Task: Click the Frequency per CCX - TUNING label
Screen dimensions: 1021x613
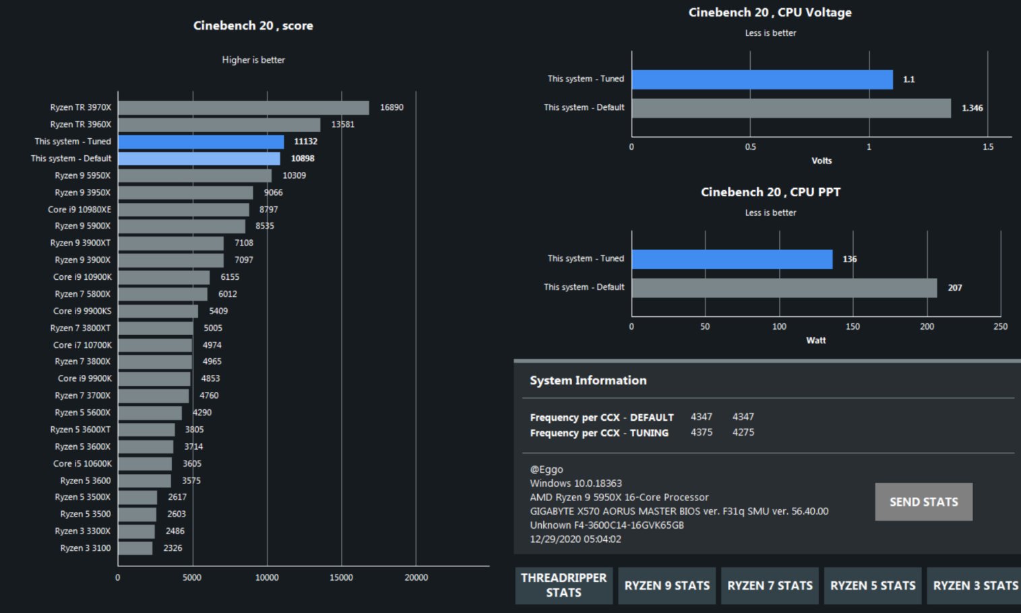Action: [599, 433]
